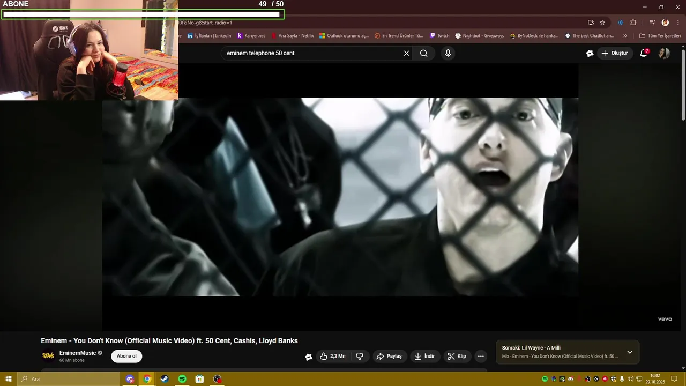Click the YouTube search magnifier button
This screenshot has width=686, height=386.
coord(424,53)
